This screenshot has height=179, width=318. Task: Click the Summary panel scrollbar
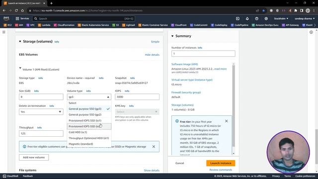coord(234,105)
